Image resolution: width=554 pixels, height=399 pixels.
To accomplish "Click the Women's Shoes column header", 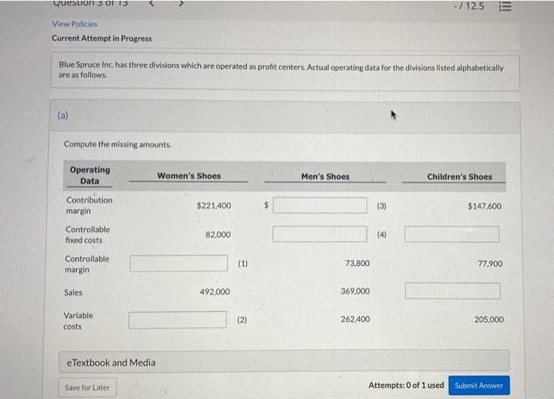I will 189,176.
